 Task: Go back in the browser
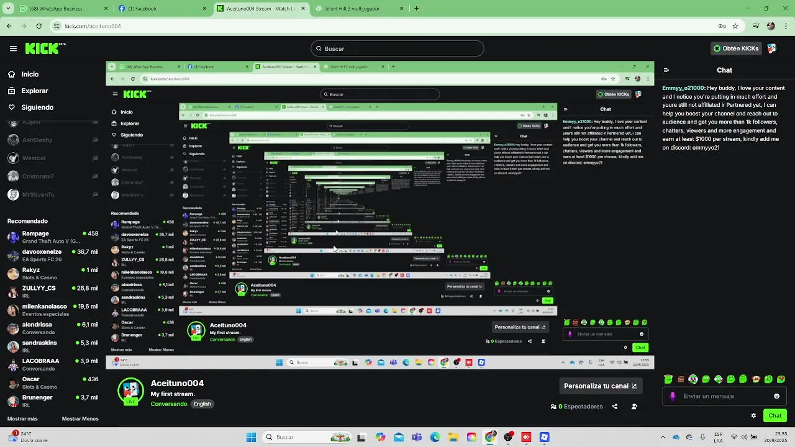9,26
